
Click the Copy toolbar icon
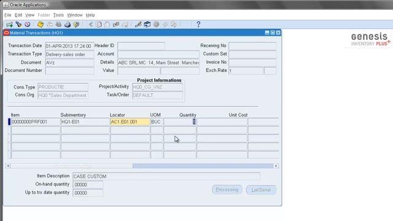(99, 25)
